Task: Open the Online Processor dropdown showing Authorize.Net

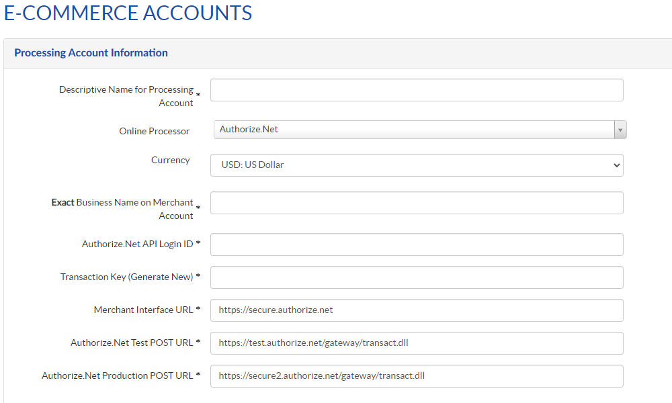Action: click(420, 130)
